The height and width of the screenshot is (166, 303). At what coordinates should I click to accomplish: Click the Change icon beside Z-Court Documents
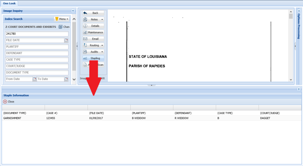click(x=61, y=27)
